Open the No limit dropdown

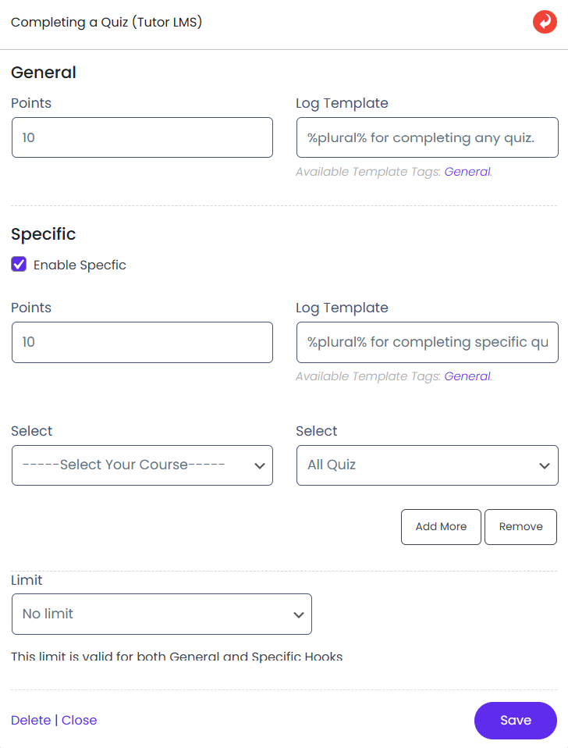click(x=162, y=614)
